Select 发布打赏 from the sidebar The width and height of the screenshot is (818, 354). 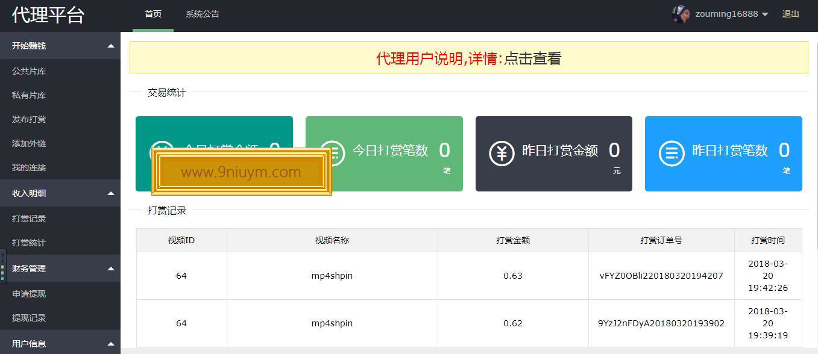pos(29,119)
